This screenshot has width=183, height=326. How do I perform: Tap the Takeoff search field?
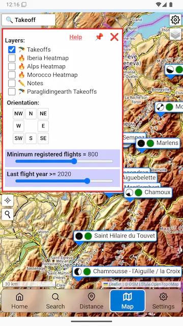(x=28, y=20)
